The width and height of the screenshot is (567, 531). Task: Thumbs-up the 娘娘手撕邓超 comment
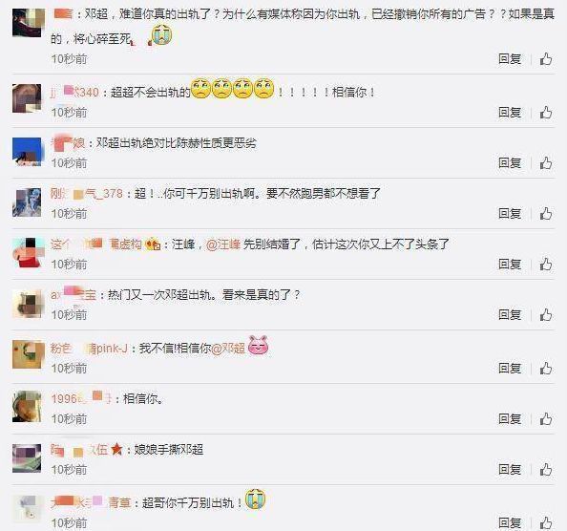[x=546, y=470]
